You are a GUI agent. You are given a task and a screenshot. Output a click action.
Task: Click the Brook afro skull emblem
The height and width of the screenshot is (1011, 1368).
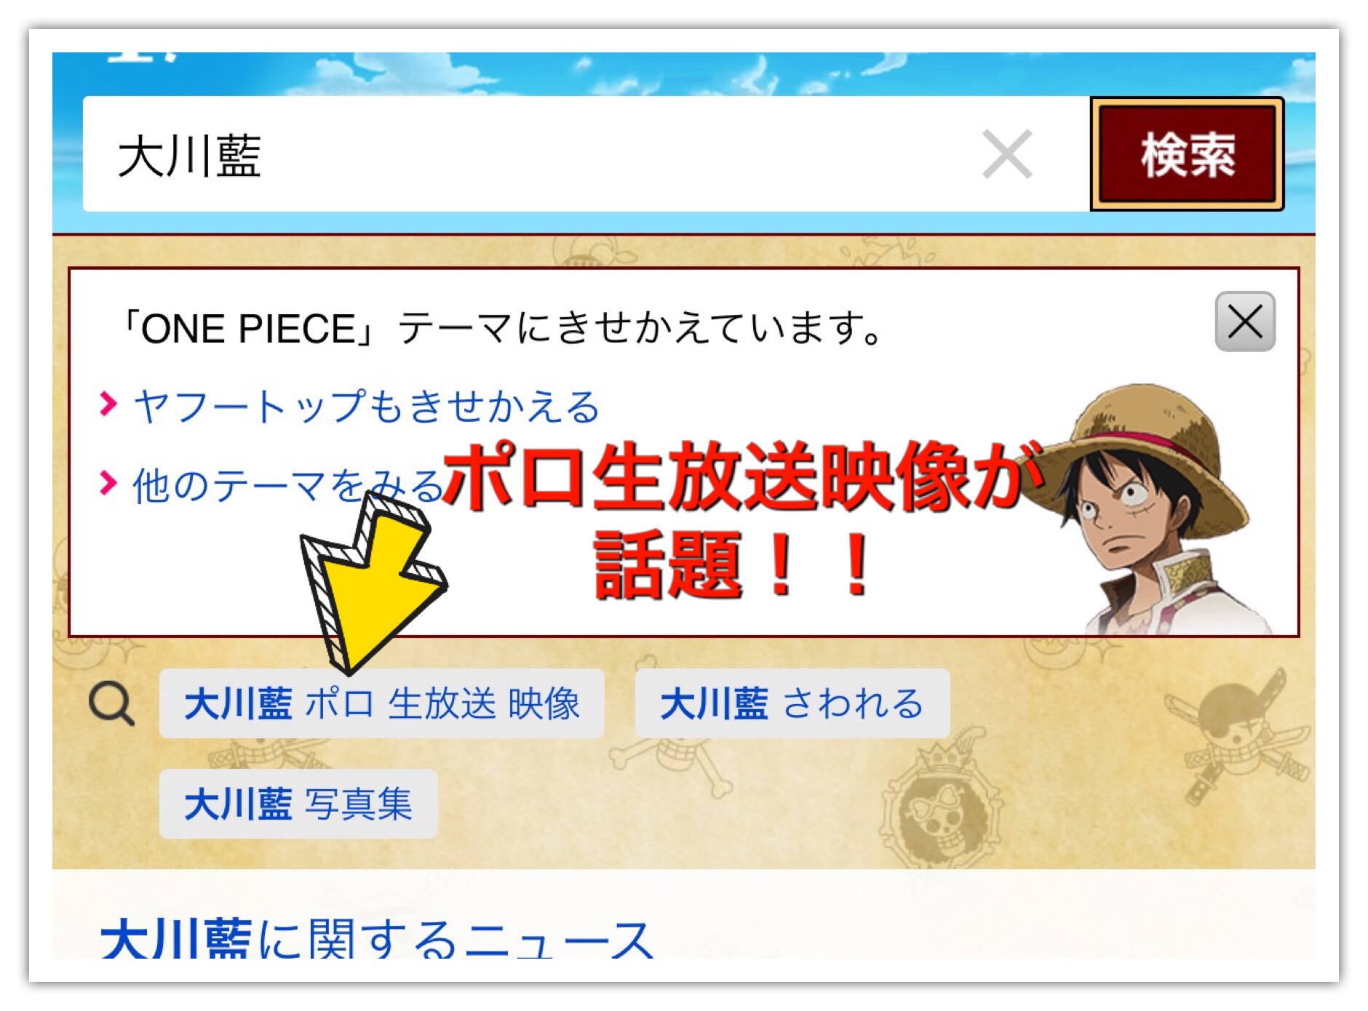point(939,807)
